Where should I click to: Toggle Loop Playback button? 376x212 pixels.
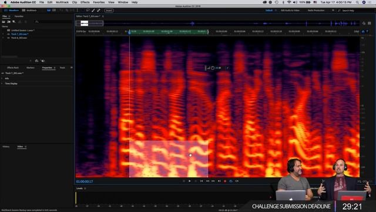point(231,181)
